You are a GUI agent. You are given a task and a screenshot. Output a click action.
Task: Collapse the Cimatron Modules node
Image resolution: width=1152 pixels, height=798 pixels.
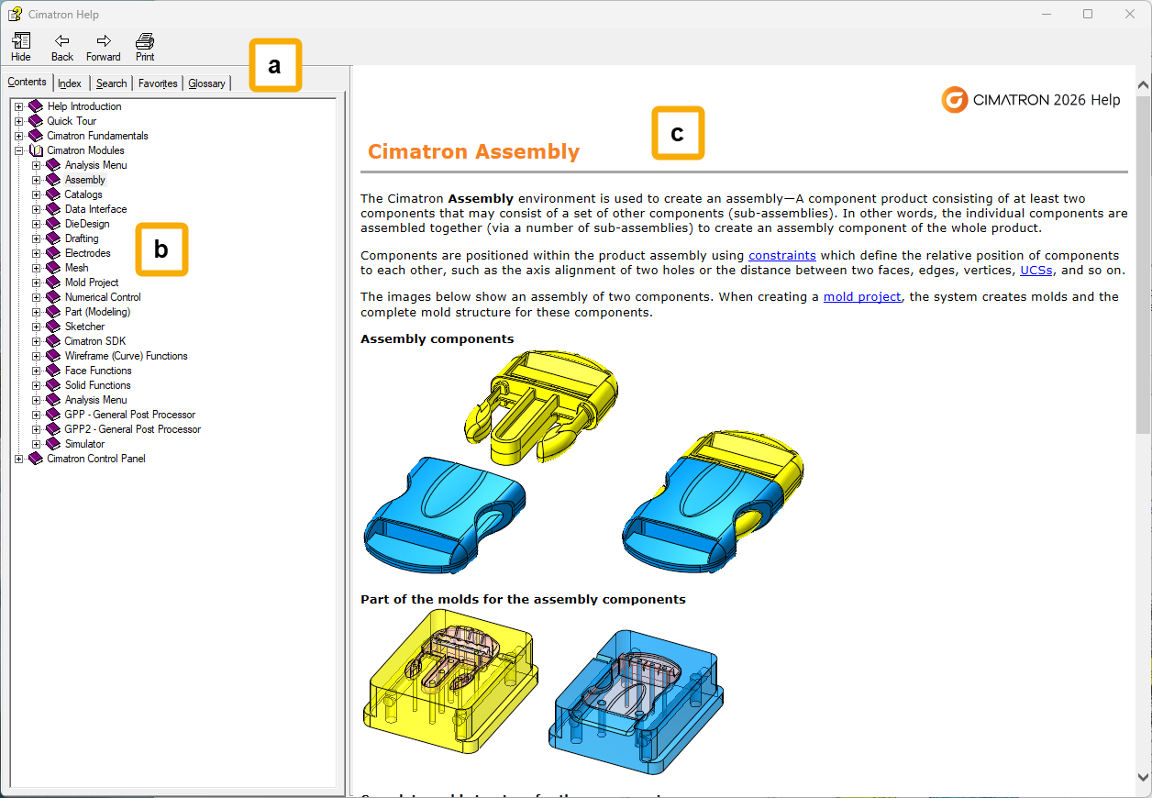[x=19, y=150]
